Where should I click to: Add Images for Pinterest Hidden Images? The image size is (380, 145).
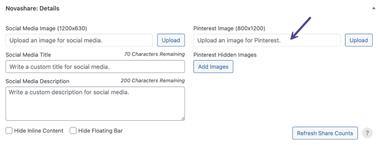tap(213, 67)
